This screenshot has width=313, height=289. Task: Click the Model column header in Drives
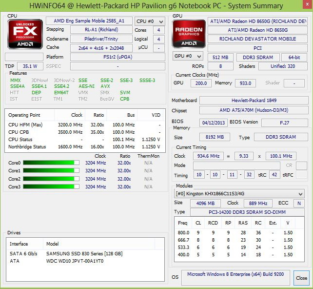point(99,244)
